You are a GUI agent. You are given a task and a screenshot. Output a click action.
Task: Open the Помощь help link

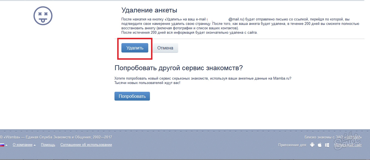48,145
